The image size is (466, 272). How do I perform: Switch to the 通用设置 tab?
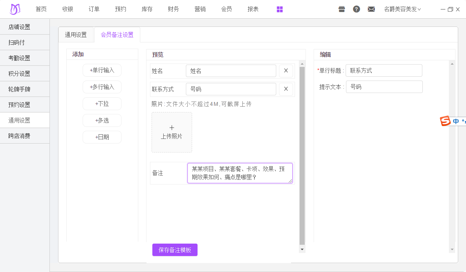[76, 35]
